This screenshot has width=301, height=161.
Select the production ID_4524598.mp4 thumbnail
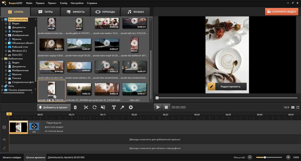pos(79,89)
